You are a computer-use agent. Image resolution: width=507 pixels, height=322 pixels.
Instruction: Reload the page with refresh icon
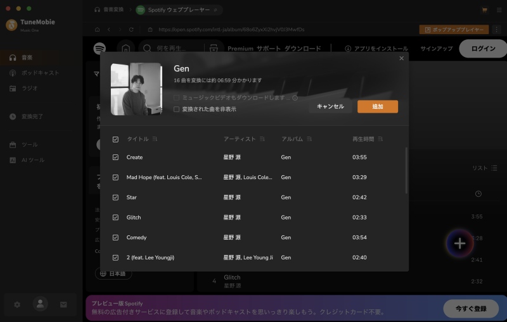[131, 29]
